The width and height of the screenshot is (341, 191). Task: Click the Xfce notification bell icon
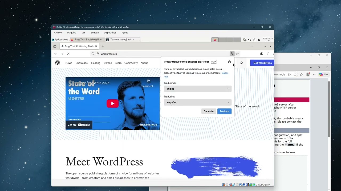[258, 40]
